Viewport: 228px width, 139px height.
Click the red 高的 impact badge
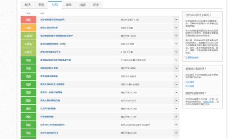(28, 20)
